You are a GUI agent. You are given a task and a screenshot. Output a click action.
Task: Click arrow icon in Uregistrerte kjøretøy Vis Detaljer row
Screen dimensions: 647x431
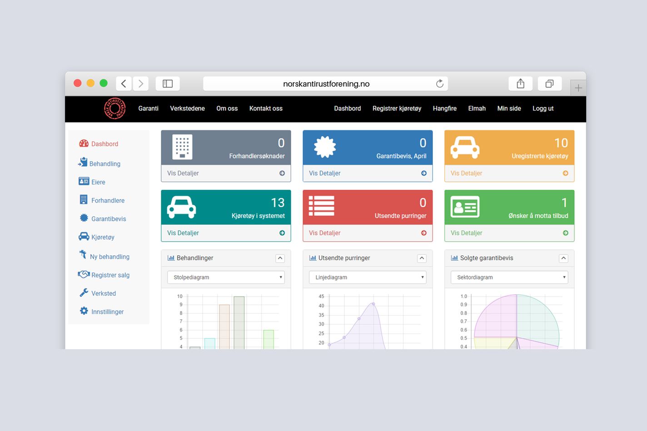tap(566, 173)
